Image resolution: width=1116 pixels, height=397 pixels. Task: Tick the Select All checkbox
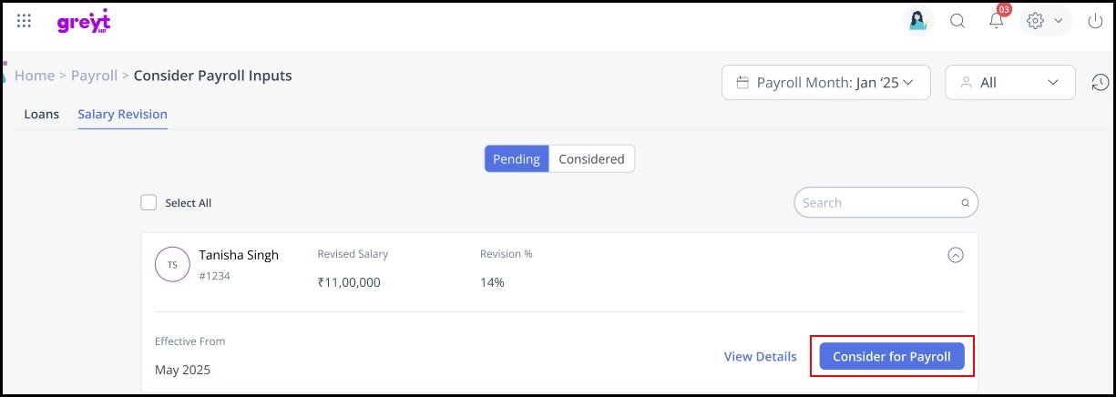[x=149, y=202]
